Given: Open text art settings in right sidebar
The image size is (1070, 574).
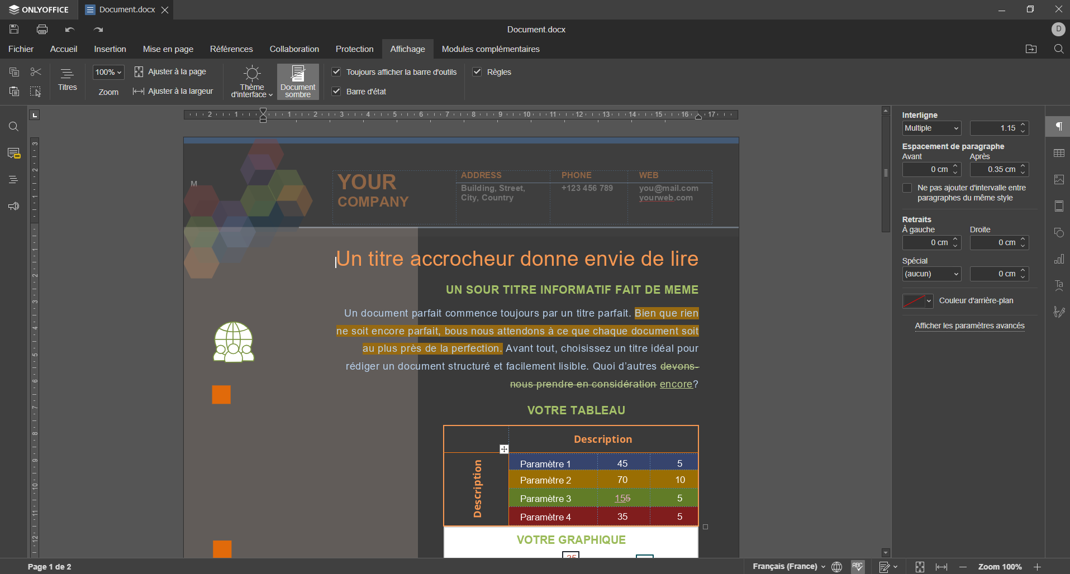Looking at the screenshot, I should coord(1059,285).
